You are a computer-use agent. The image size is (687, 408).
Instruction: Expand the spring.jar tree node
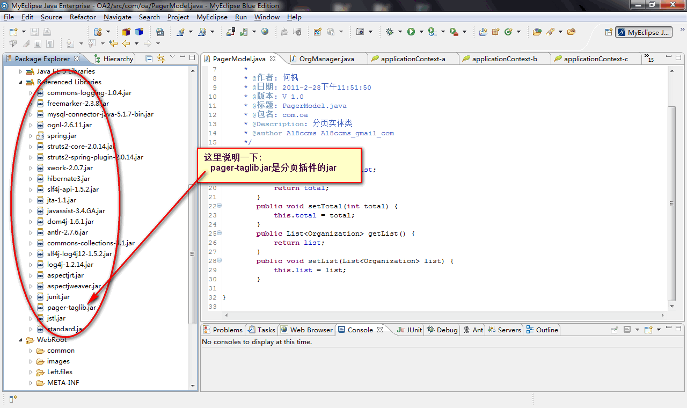[x=31, y=136]
